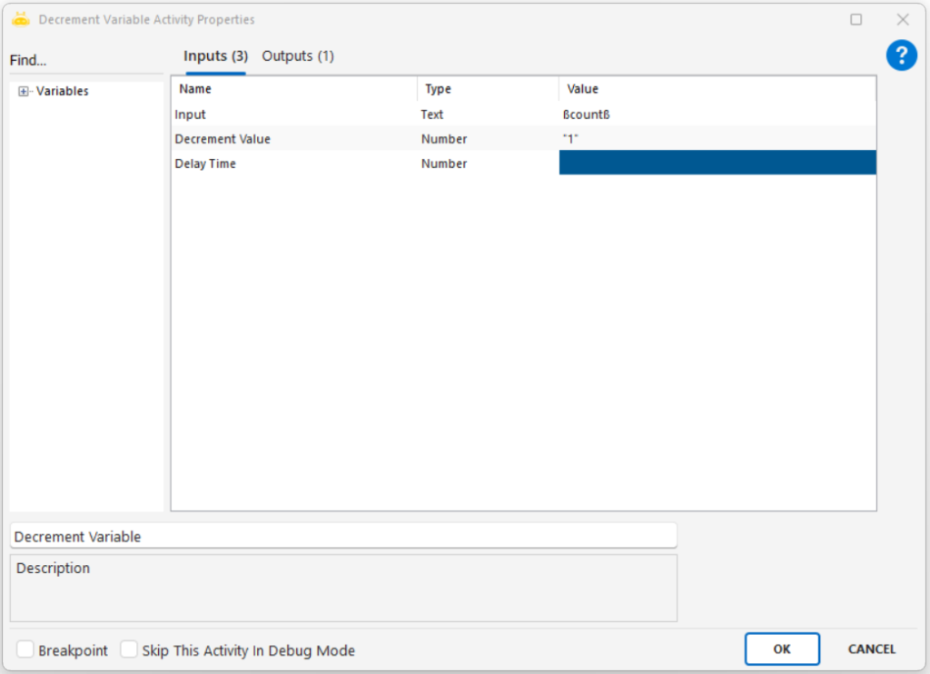Open help with the blue question mark icon
This screenshot has height=674, width=930.
[x=901, y=56]
